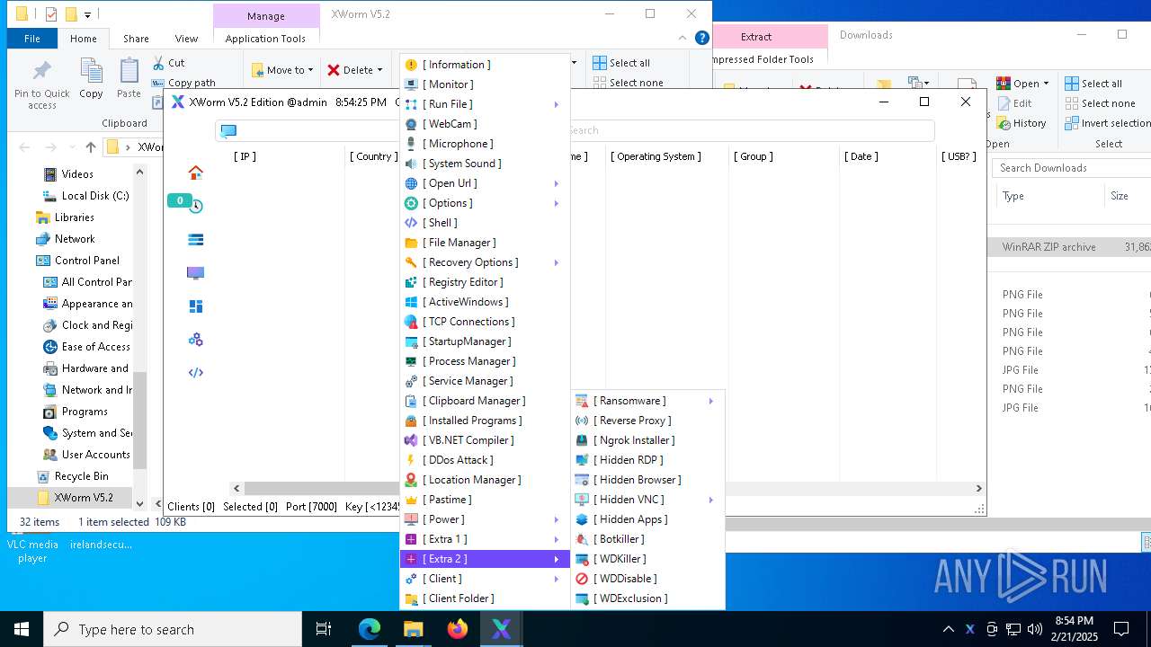The height and width of the screenshot is (647, 1151).
Task: Click History in Downloads window ribbon
Action: pyautogui.click(x=1021, y=123)
